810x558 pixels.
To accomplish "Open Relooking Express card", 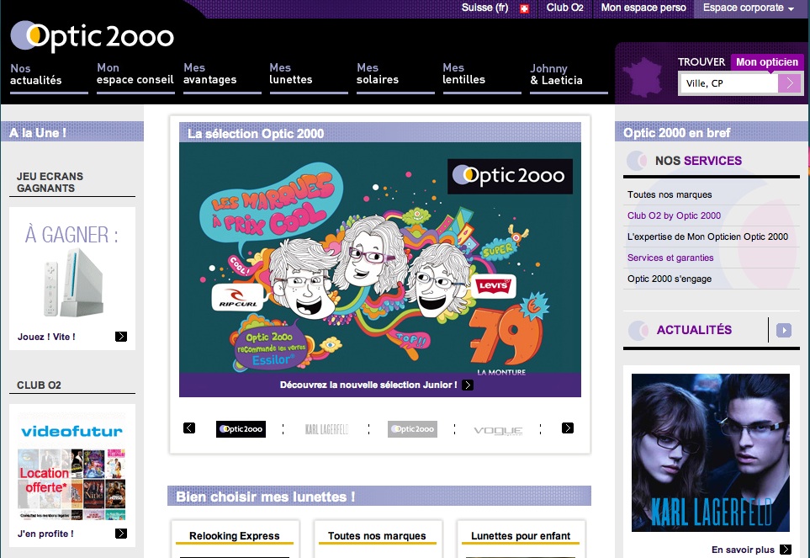I will click(235, 536).
